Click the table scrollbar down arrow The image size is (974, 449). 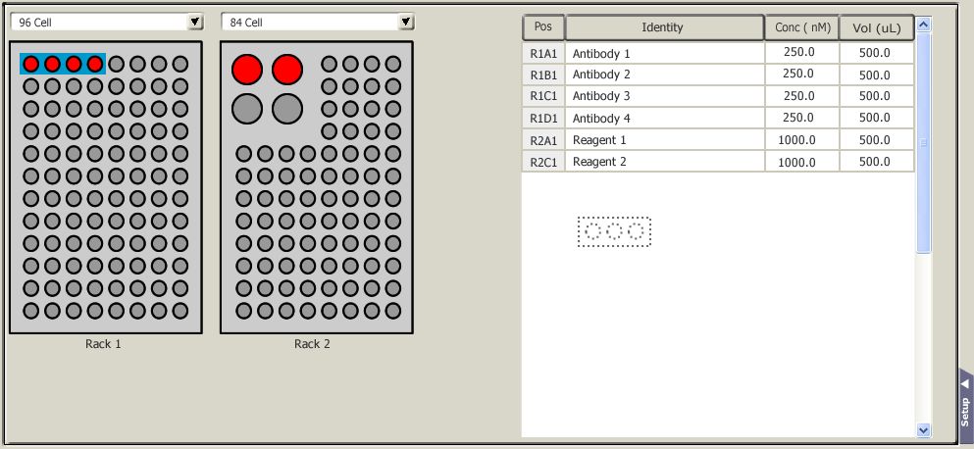(923, 429)
